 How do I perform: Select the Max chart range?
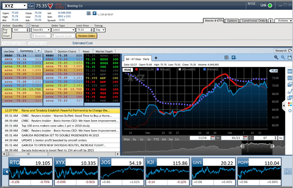127,139
